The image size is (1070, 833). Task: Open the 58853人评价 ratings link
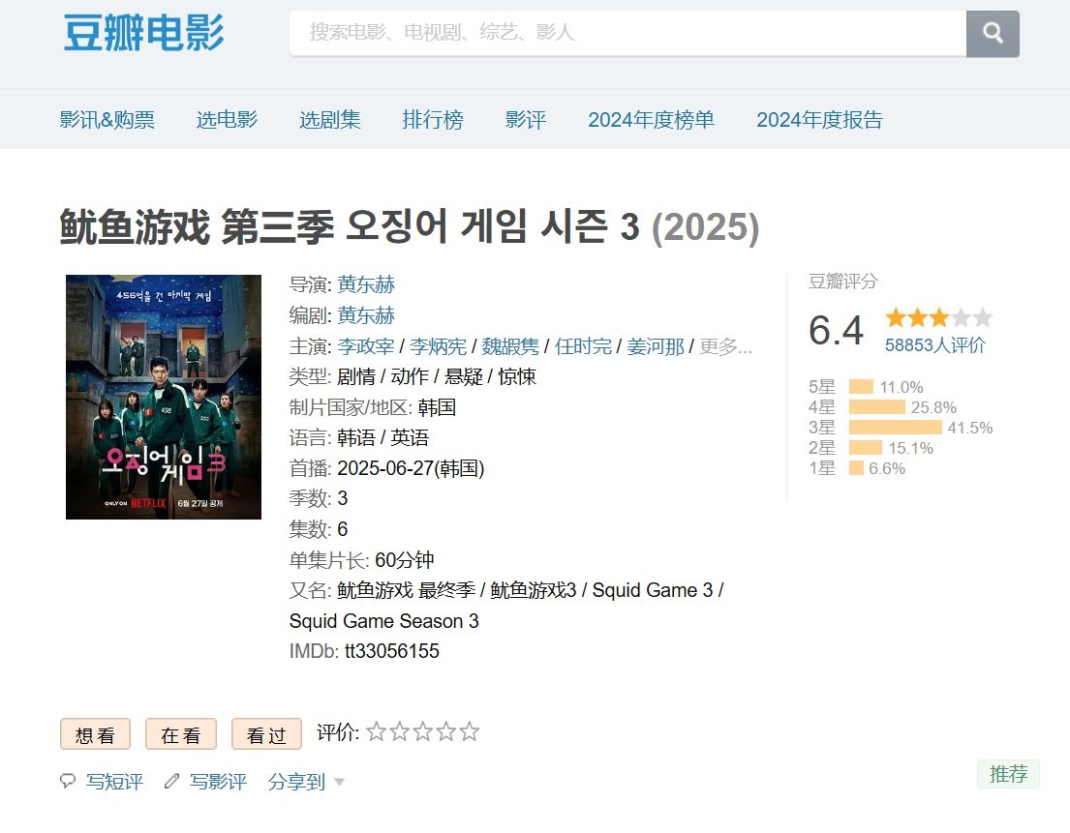pos(934,345)
